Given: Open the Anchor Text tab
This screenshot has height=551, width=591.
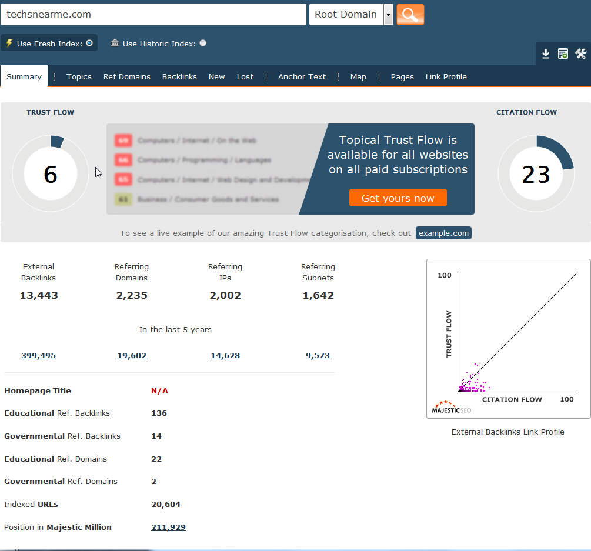Looking at the screenshot, I should [x=302, y=76].
